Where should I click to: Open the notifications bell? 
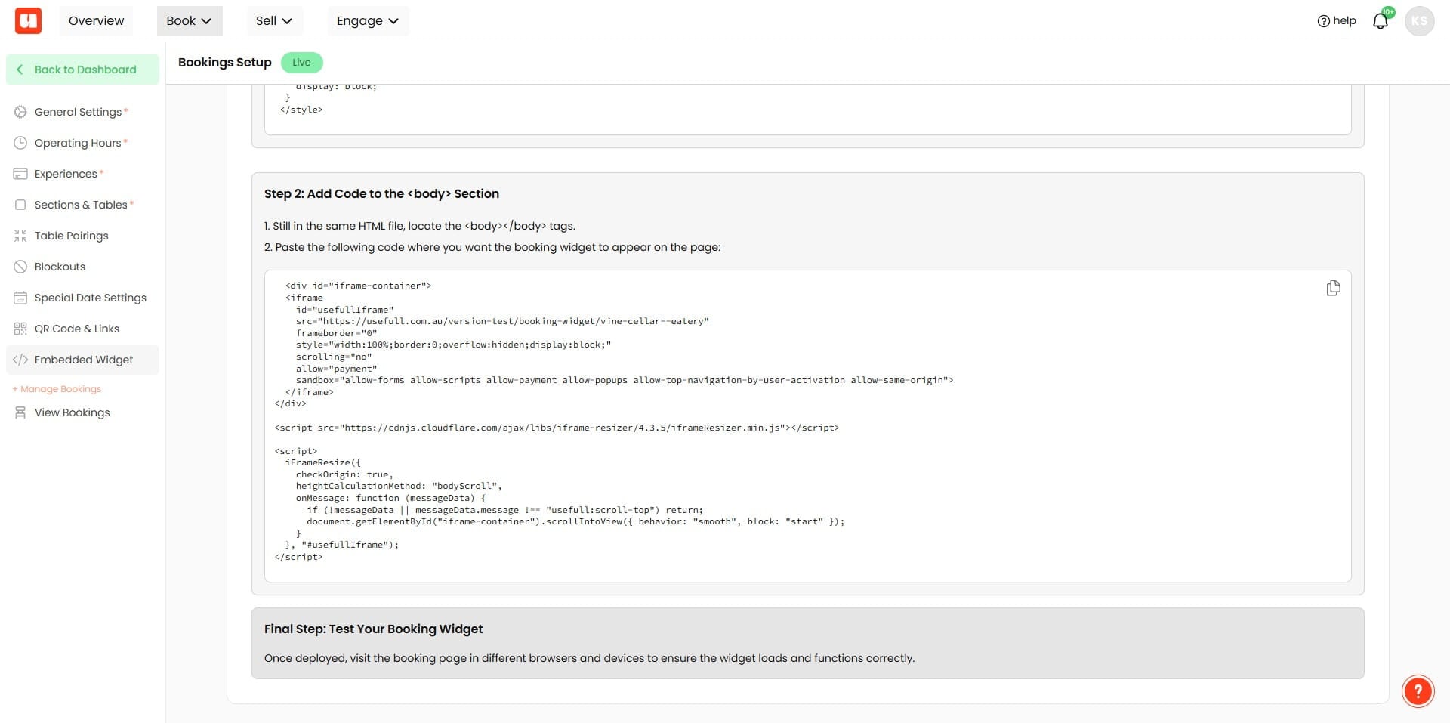(x=1381, y=21)
